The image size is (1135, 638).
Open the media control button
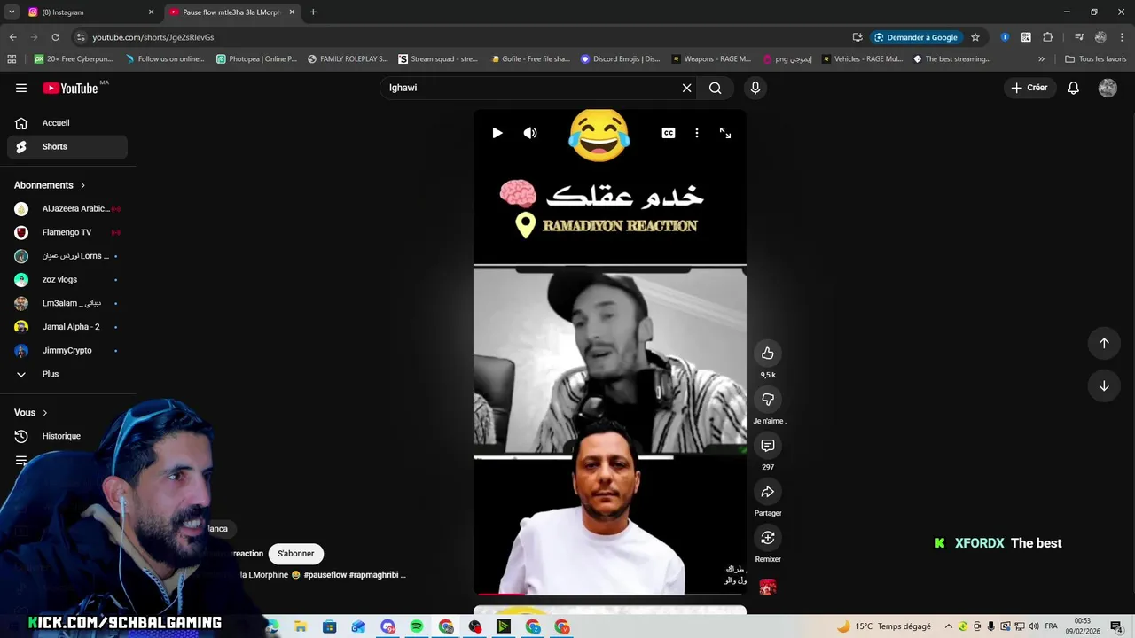(1079, 37)
